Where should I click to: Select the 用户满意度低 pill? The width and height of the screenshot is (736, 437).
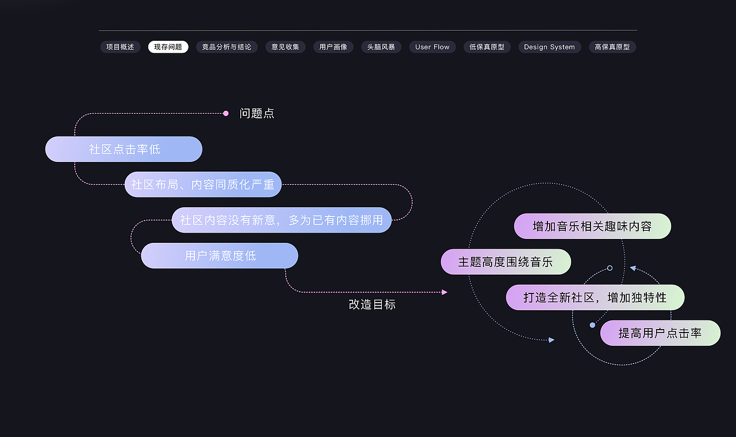coord(219,256)
